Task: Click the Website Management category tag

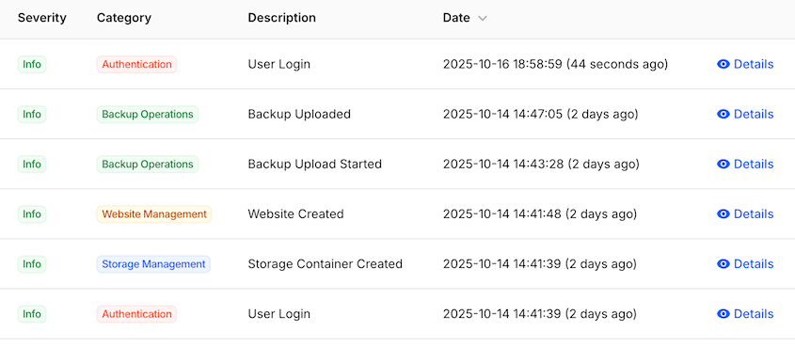Action: 154,213
